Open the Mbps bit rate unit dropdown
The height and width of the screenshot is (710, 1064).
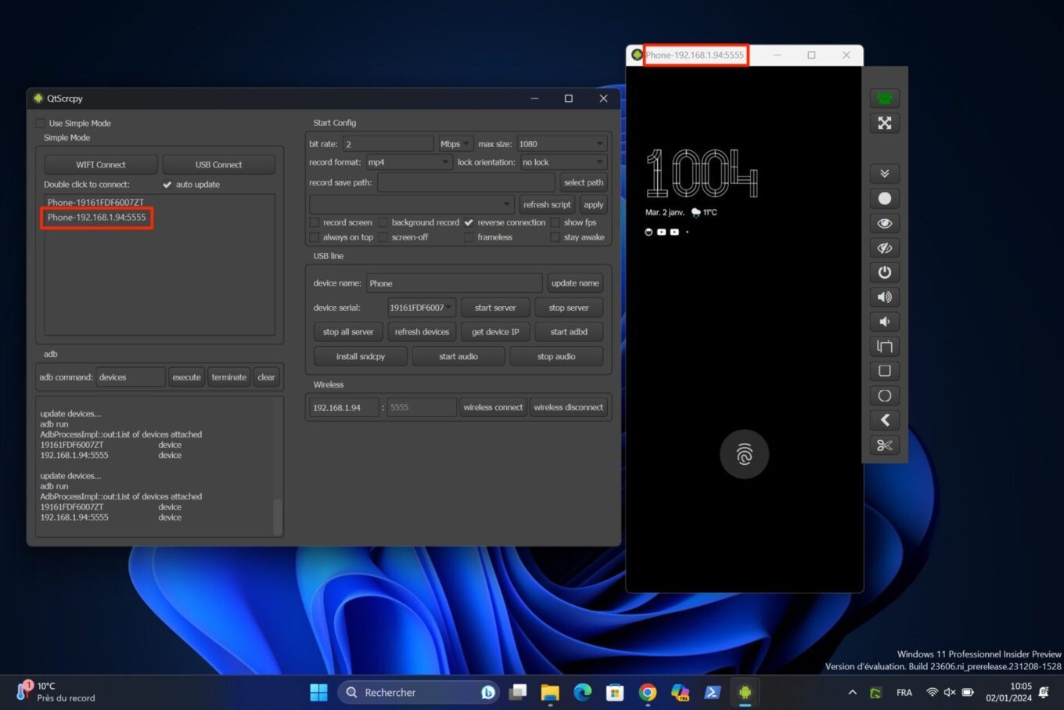click(455, 144)
